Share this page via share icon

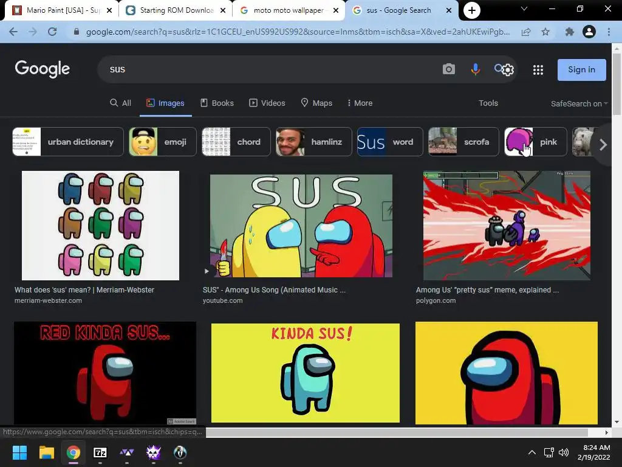526,32
